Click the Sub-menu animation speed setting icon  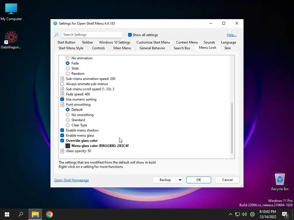[x=62, y=79]
